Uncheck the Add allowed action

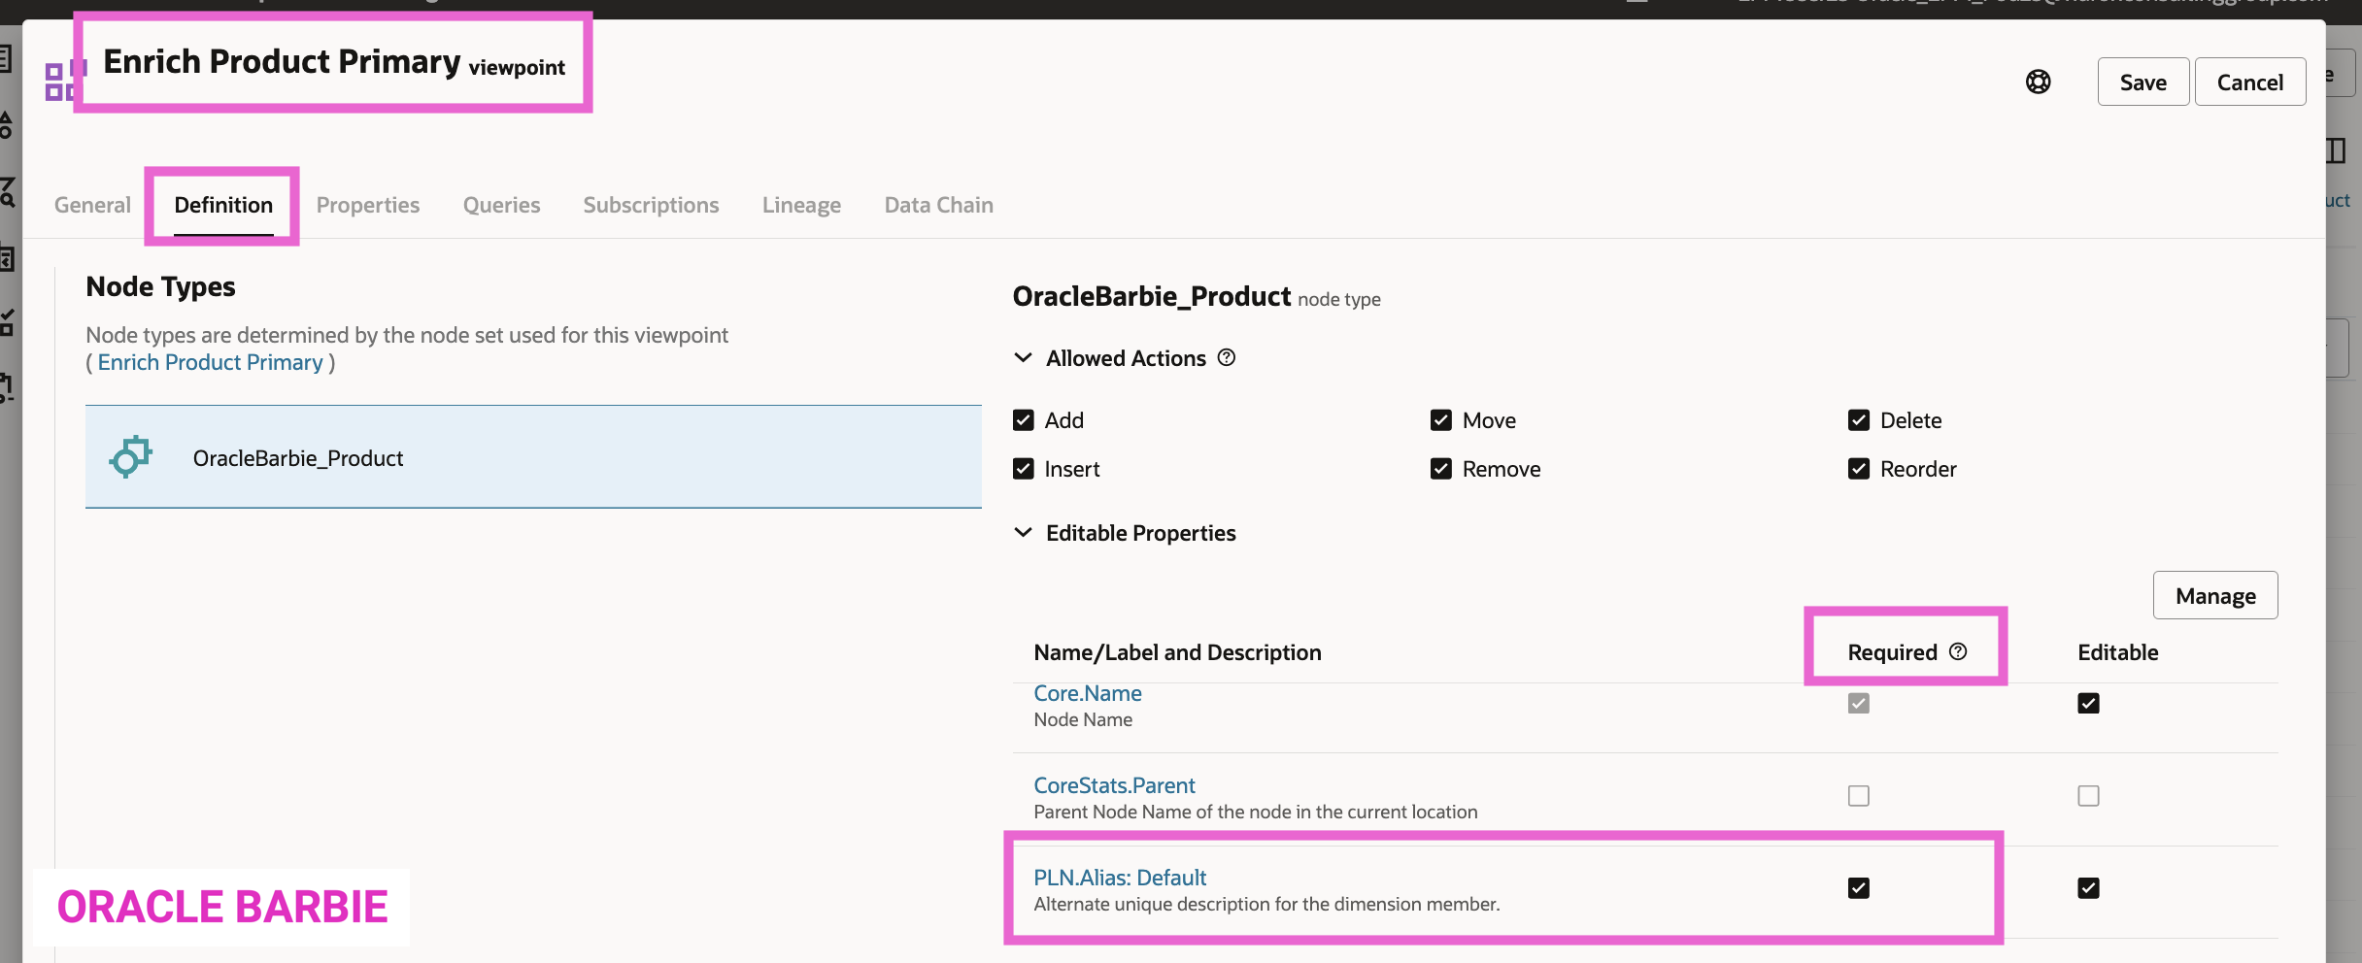[x=1023, y=420]
